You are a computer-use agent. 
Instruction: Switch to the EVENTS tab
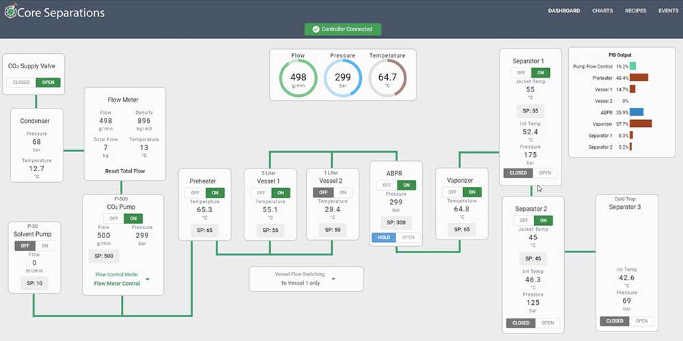[668, 11]
